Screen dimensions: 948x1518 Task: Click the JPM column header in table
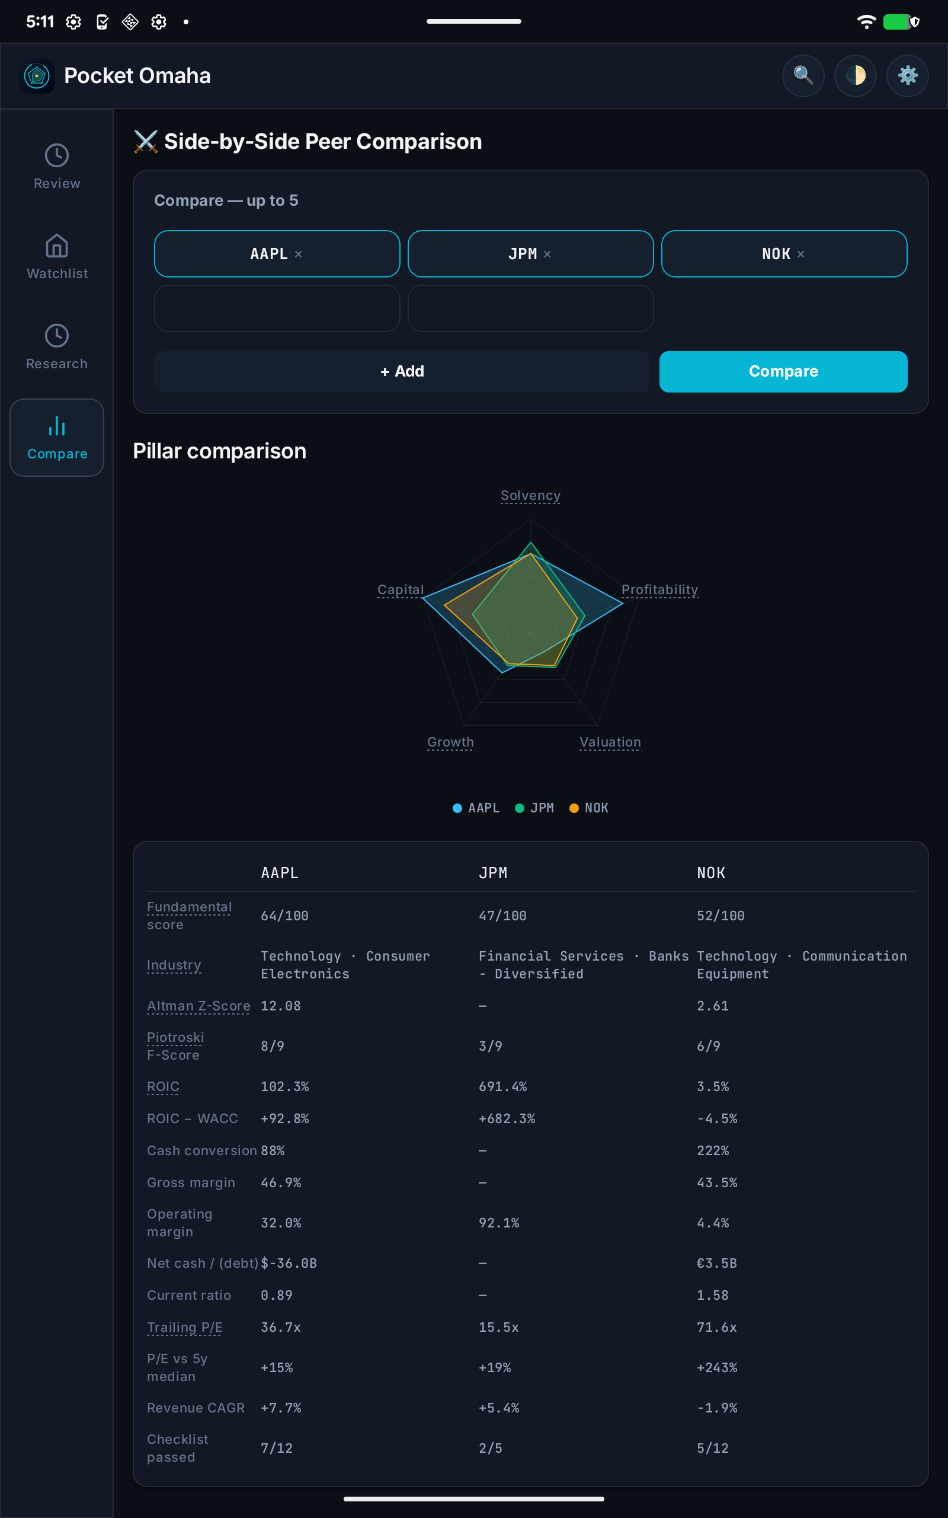tap(493, 872)
